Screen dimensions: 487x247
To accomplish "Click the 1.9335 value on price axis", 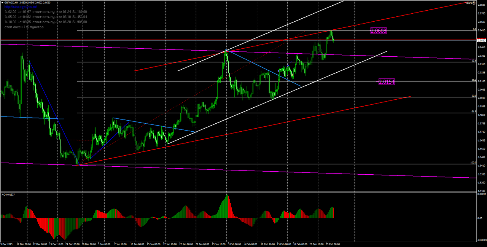I will click(x=481, y=174).
